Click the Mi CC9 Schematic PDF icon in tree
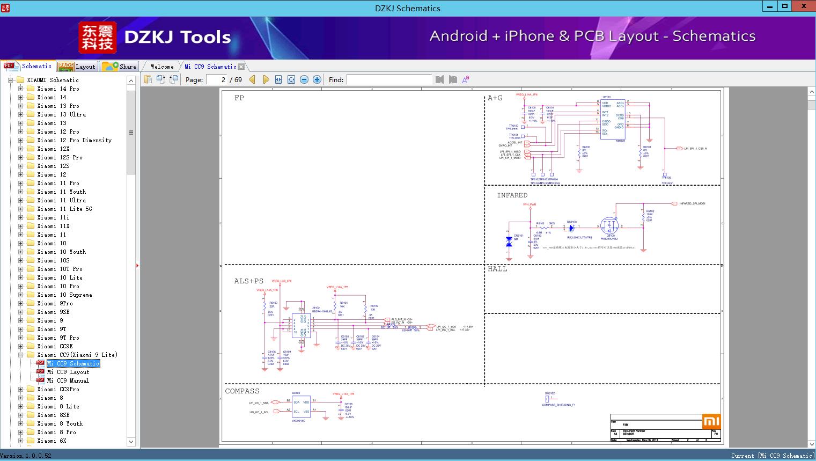 [x=40, y=363]
